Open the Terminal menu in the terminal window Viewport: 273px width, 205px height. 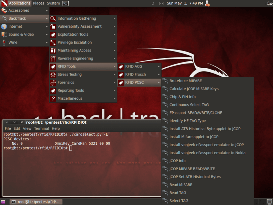pyautogui.click(x=41, y=128)
